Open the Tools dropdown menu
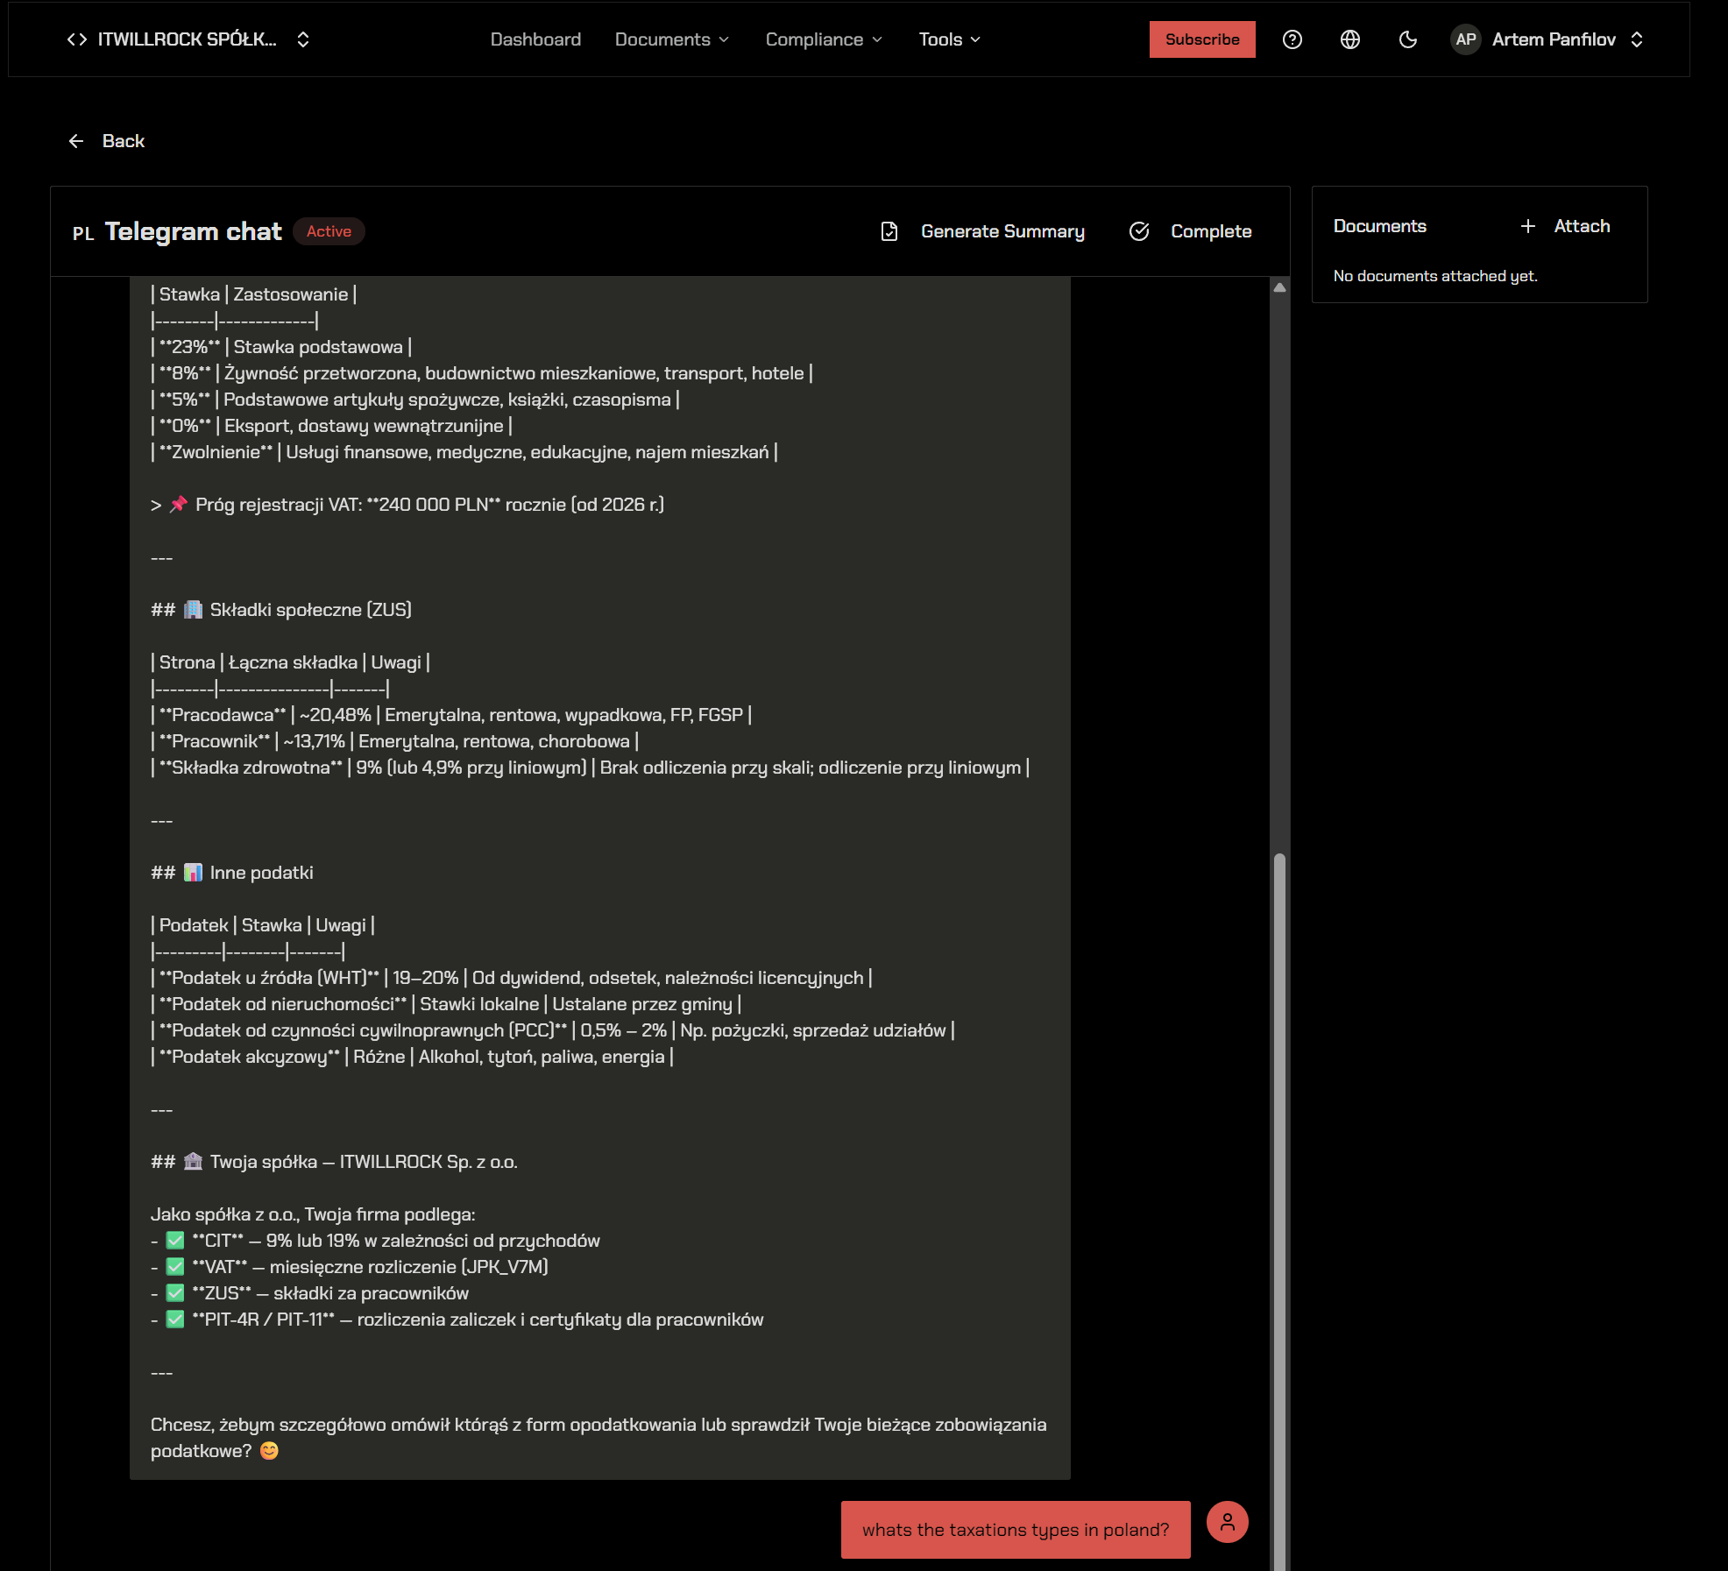The image size is (1728, 1571). 949,39
